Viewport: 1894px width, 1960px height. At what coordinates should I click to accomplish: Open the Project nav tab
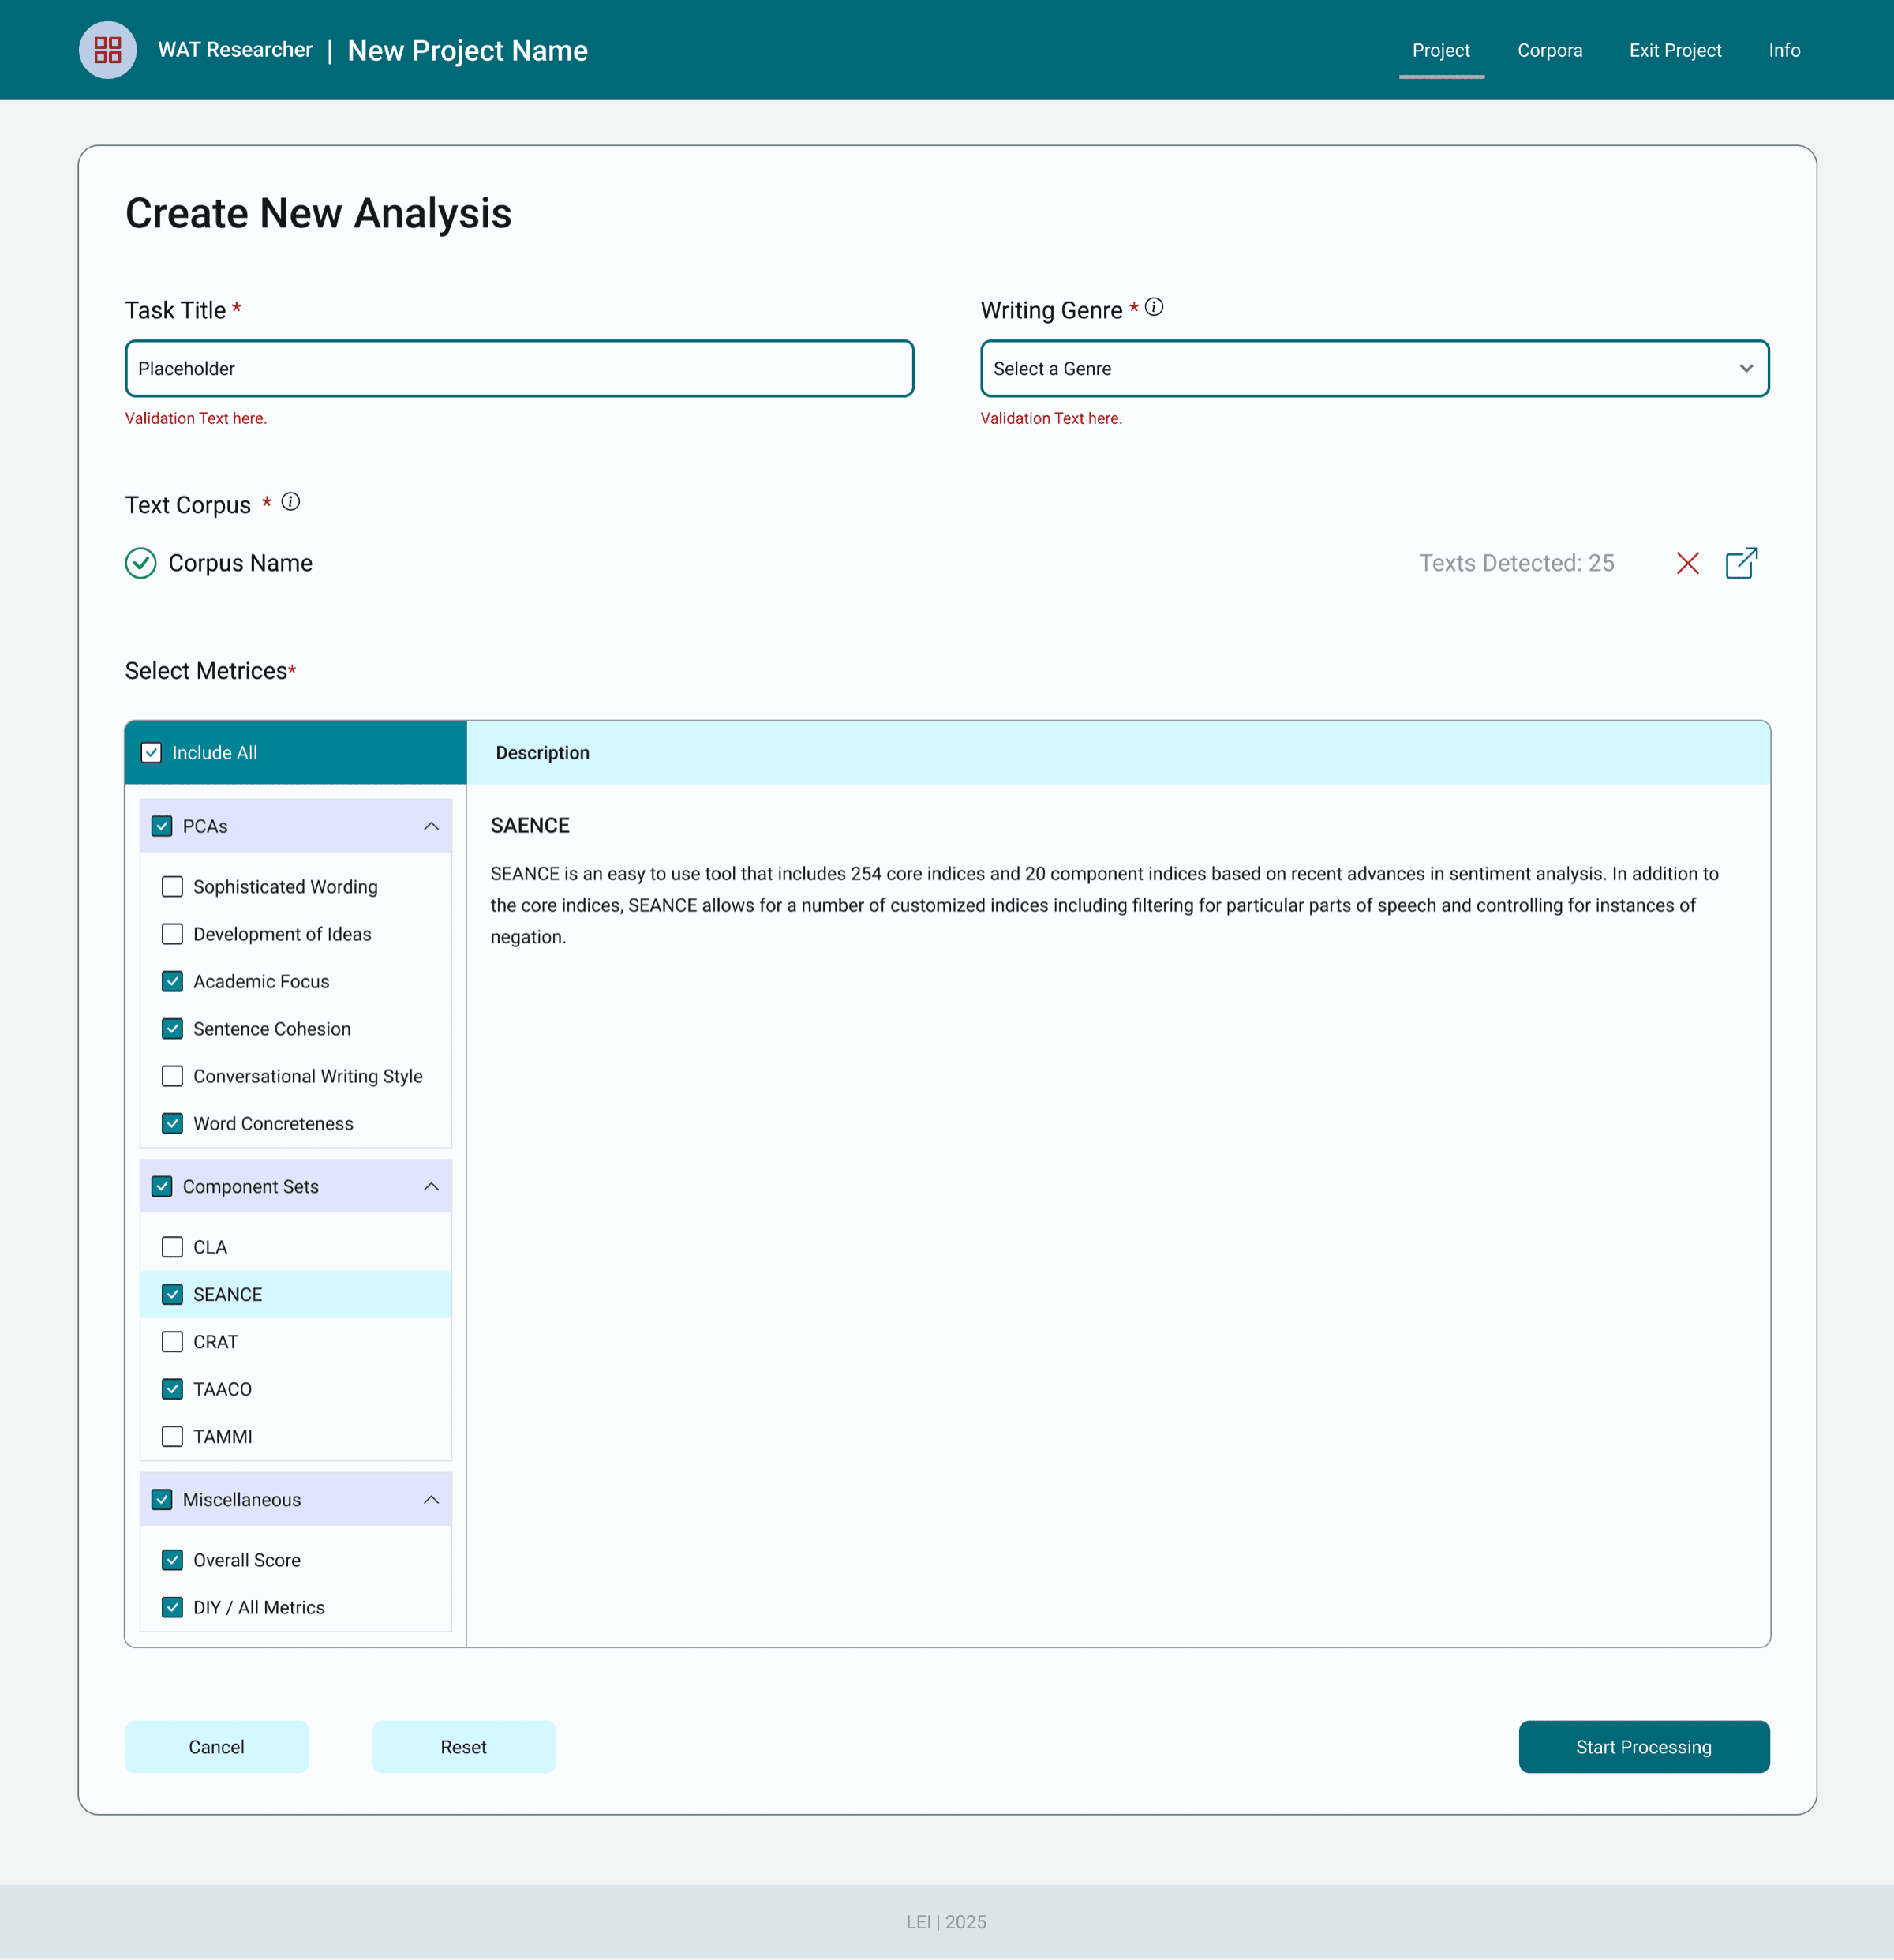(x=1441, y=50)
